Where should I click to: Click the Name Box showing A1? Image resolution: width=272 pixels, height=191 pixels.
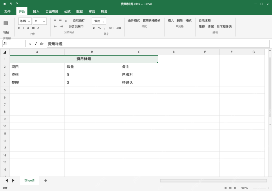[x=14, y=44]
